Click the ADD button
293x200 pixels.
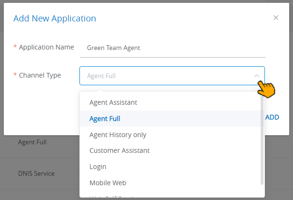coord(272,117)
